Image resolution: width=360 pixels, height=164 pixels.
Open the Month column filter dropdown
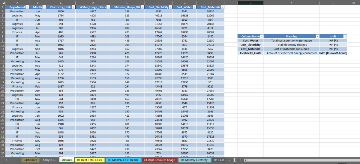coord(44,7)
